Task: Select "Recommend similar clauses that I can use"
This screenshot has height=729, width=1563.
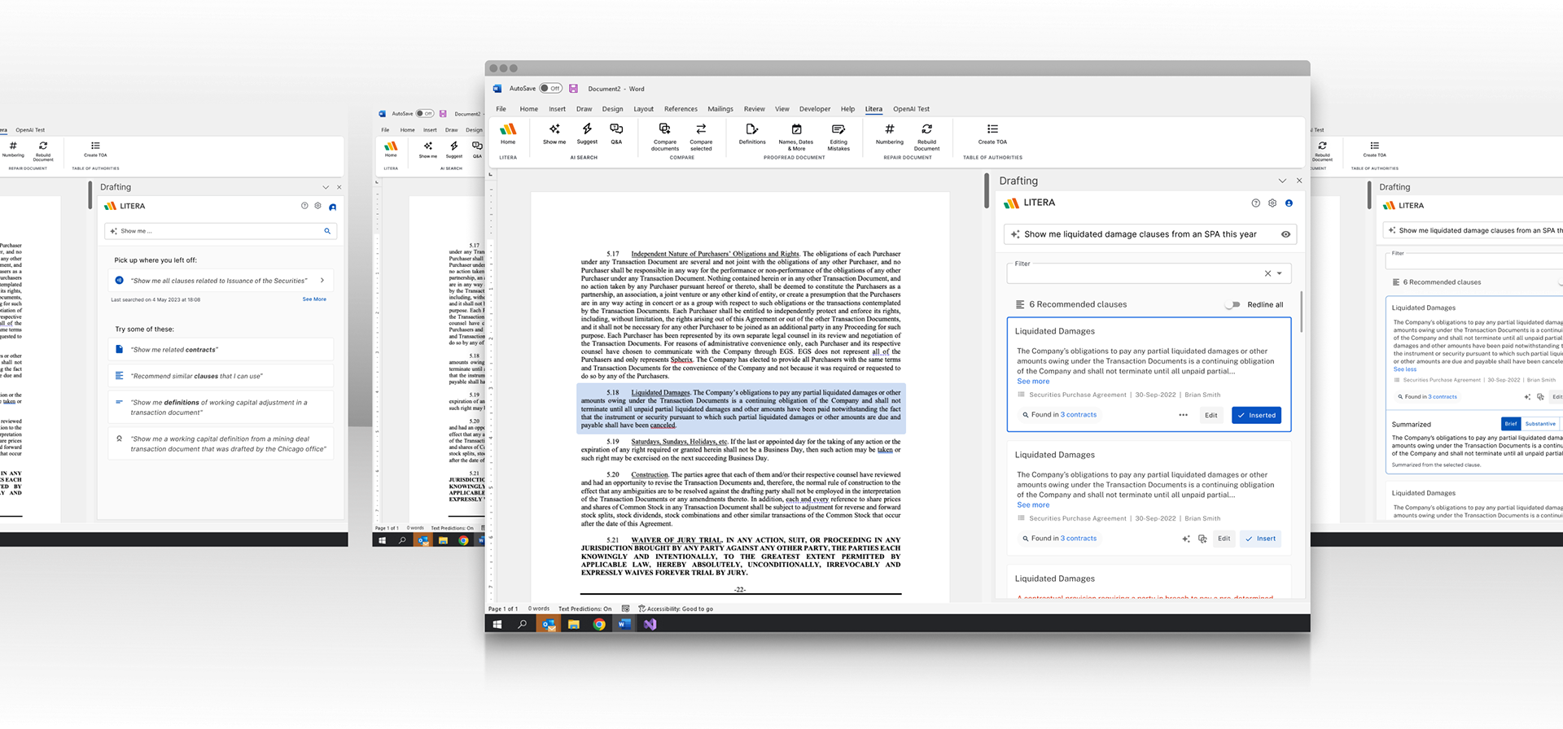Action: coord(221,376)
